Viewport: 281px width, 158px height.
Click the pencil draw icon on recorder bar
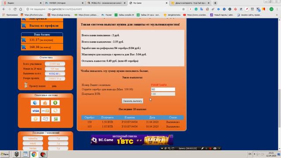point(202,148)
